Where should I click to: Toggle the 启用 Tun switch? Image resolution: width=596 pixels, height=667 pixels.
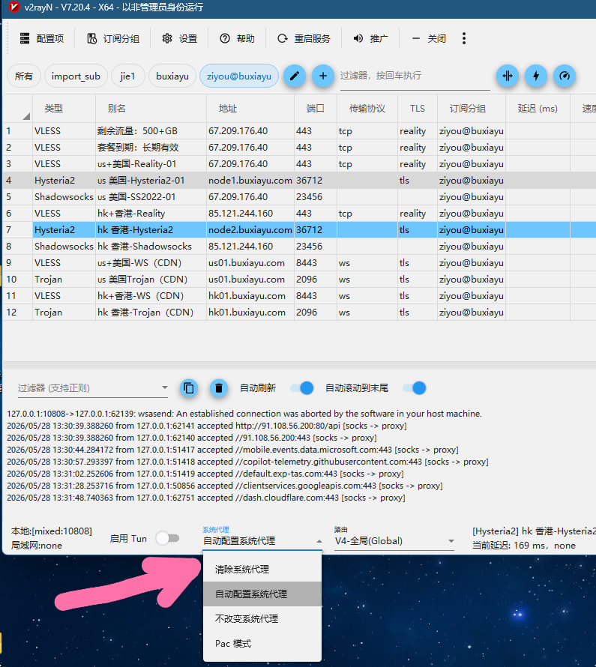pos(167,538)
